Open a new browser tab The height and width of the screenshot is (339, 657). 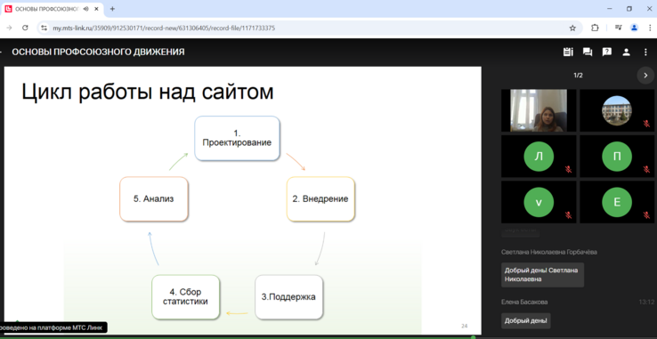pyautogui.click(x=112, y=9)
